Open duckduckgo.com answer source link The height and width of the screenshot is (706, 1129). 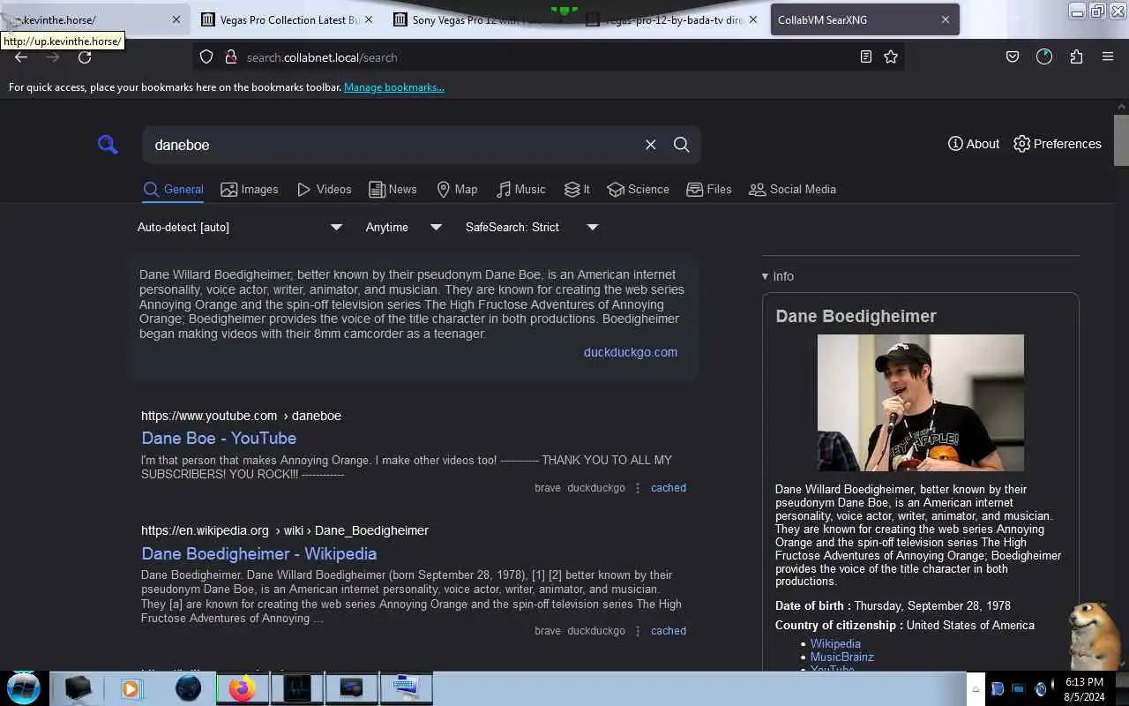click(x=631, y=352)
